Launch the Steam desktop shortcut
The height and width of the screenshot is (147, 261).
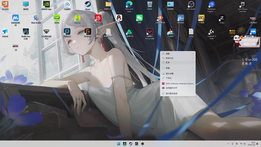pos(88,5)
